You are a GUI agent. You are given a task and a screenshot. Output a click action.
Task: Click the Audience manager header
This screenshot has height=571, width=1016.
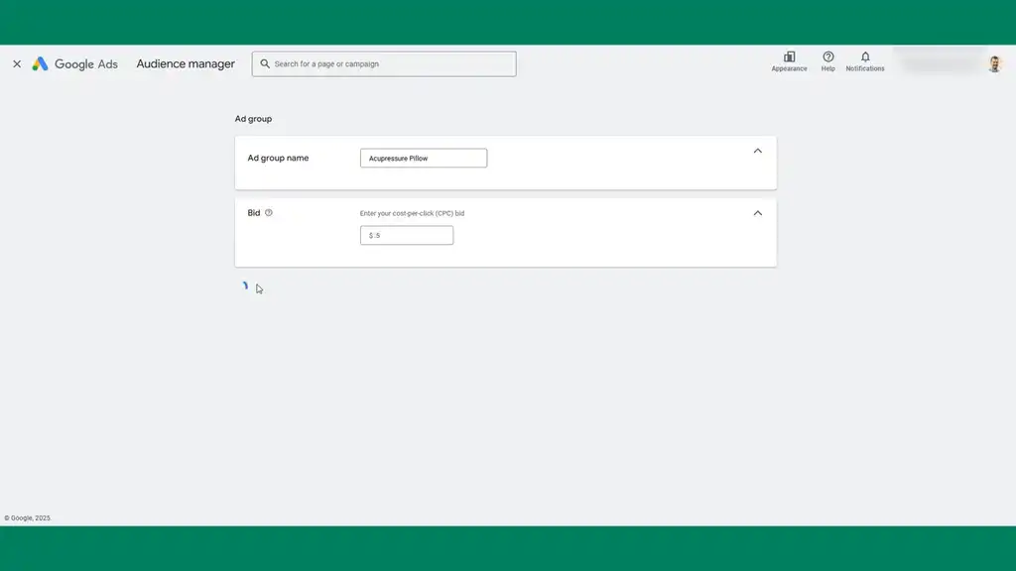pos(185,63)
